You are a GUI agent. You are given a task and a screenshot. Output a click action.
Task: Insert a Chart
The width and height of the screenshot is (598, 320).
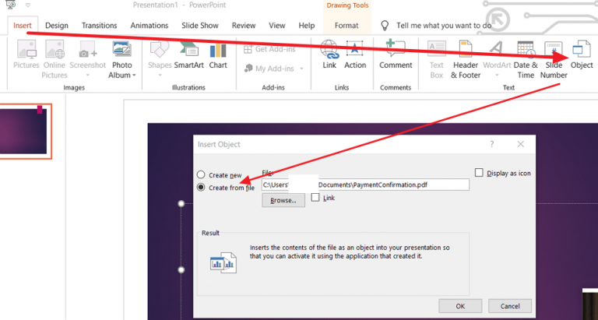coord(218,55)
